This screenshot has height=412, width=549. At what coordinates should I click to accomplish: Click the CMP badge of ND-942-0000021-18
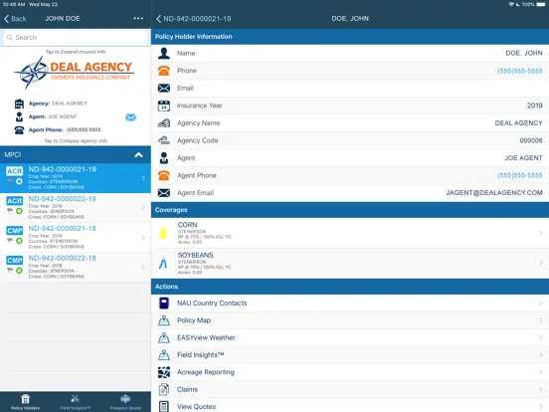[15, 231]
